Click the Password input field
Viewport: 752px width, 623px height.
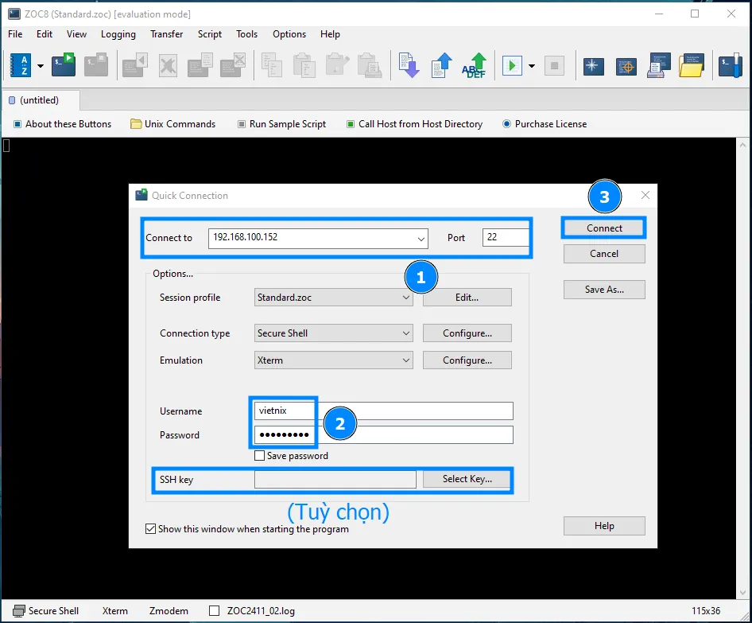point(384,435)
